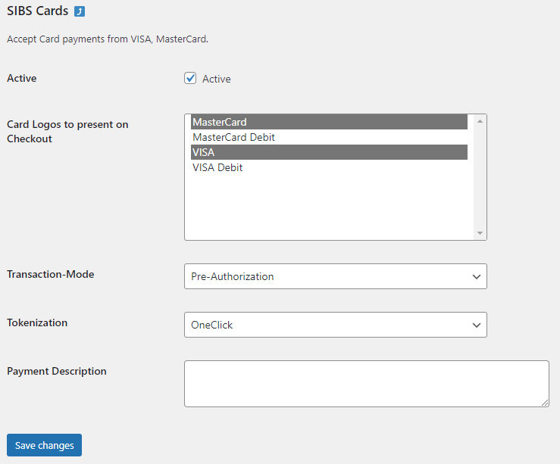Uncheck the Active checkbox
This screenshot has width=560, height=464.
pyautogui.click(x=190, y=78)
